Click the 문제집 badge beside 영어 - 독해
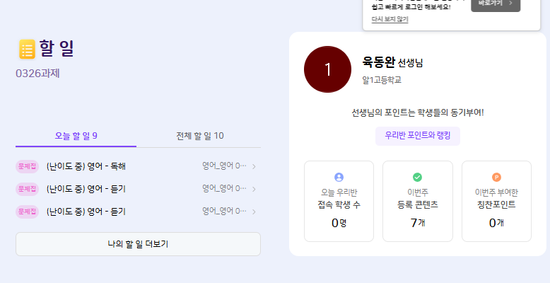Viewport: 550px width, 283px height. click(28, 167)
